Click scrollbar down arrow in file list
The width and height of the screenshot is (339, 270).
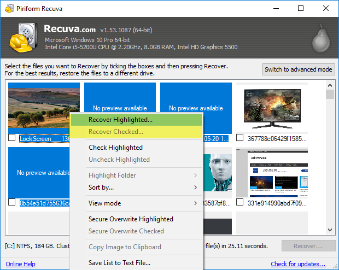(330, 230)
